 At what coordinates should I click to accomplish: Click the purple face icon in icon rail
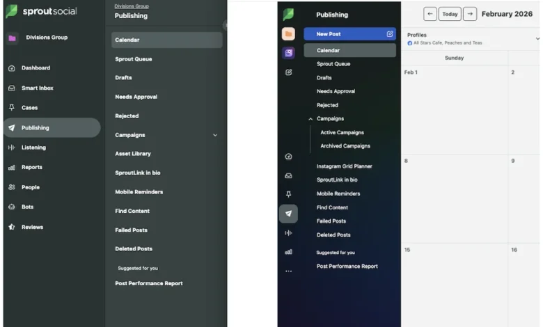(288, 53)
